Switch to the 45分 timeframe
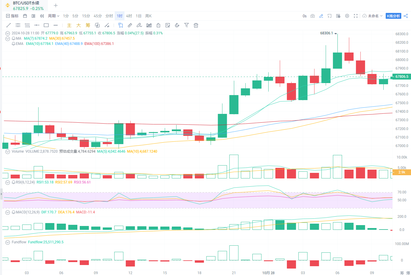 point(98,16)
